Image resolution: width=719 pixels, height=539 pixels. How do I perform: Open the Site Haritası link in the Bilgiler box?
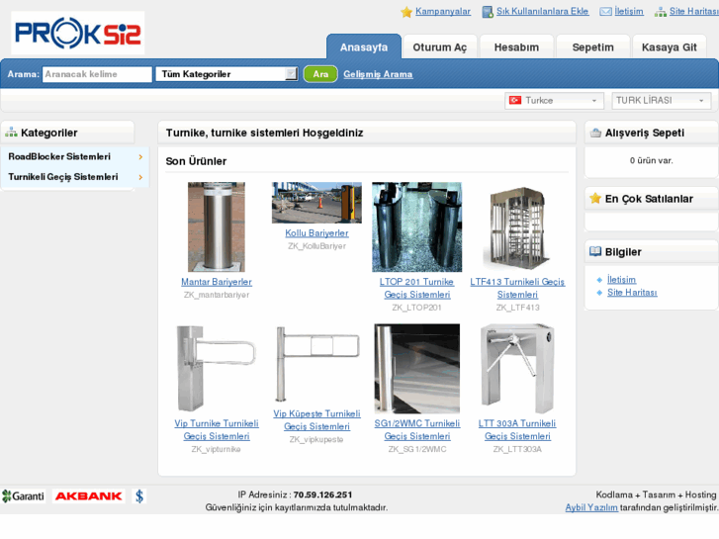point(632,293)
